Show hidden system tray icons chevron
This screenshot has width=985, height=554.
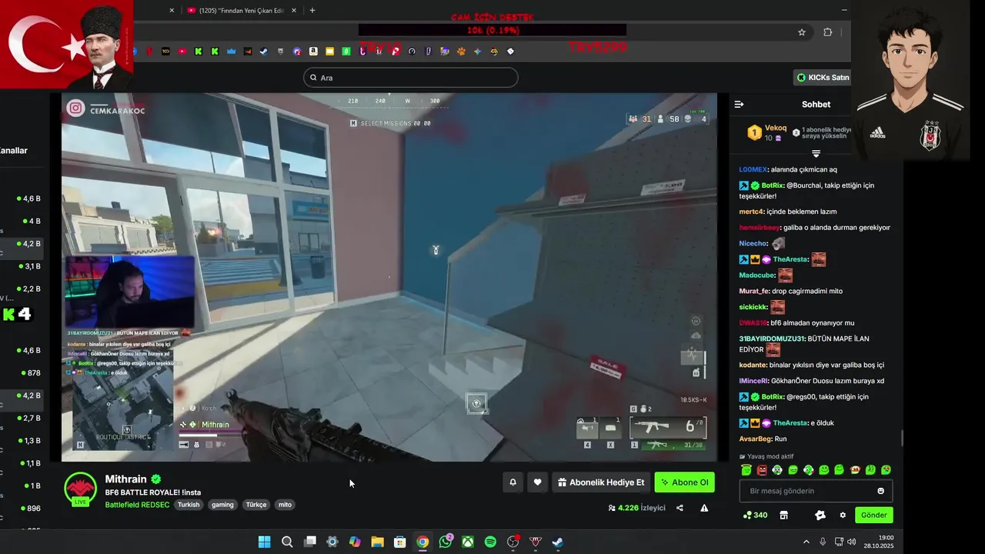(x=806, y=542)
